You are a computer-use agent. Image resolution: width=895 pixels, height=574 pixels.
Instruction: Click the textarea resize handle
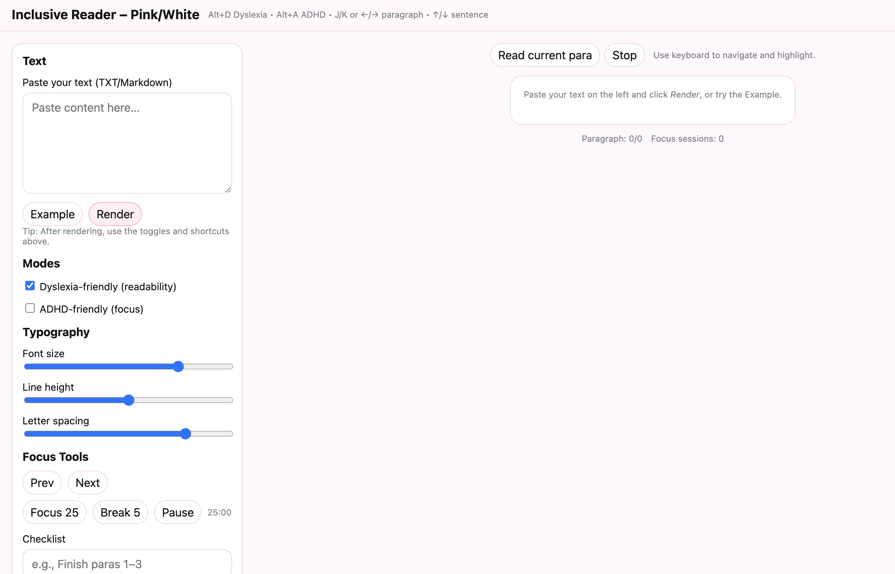[228, 190]
